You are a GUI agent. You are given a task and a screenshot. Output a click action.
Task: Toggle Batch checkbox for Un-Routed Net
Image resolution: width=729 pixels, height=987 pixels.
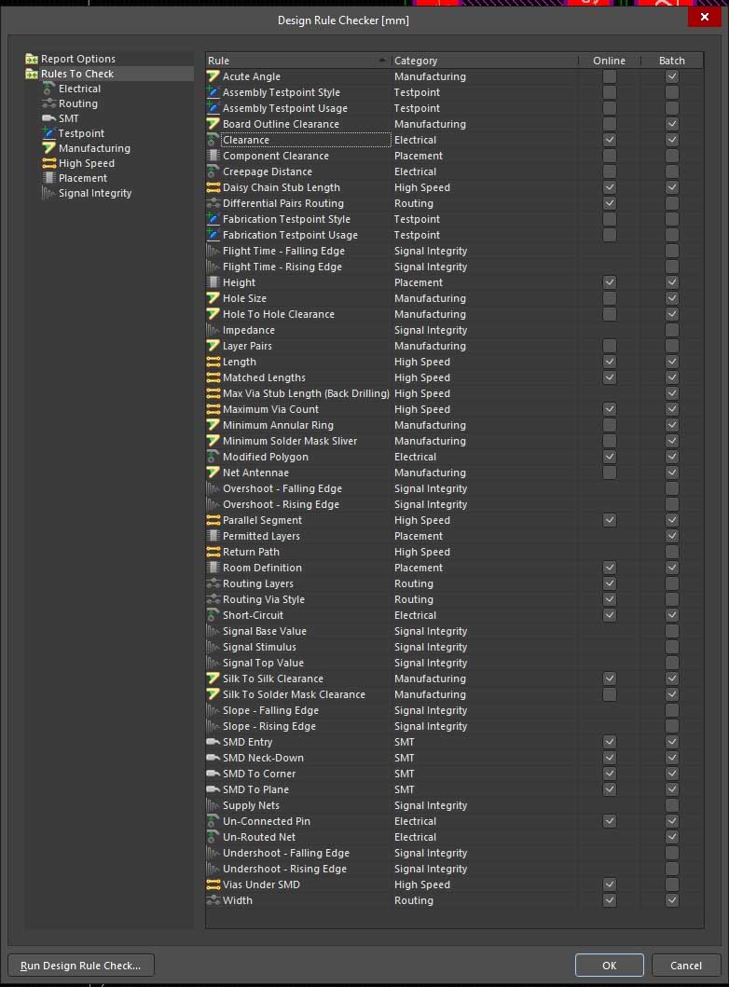pos(672,837)
